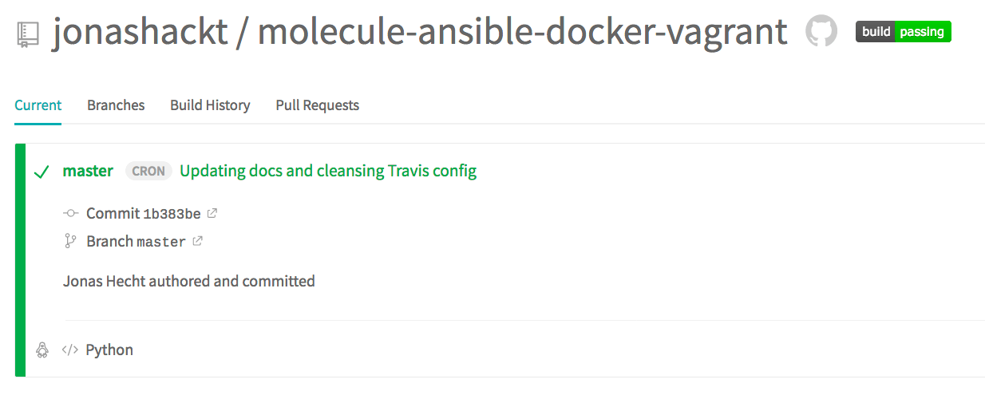The image size is (985, 399).
Task: Click the CRON label badge
Action: 148,171
